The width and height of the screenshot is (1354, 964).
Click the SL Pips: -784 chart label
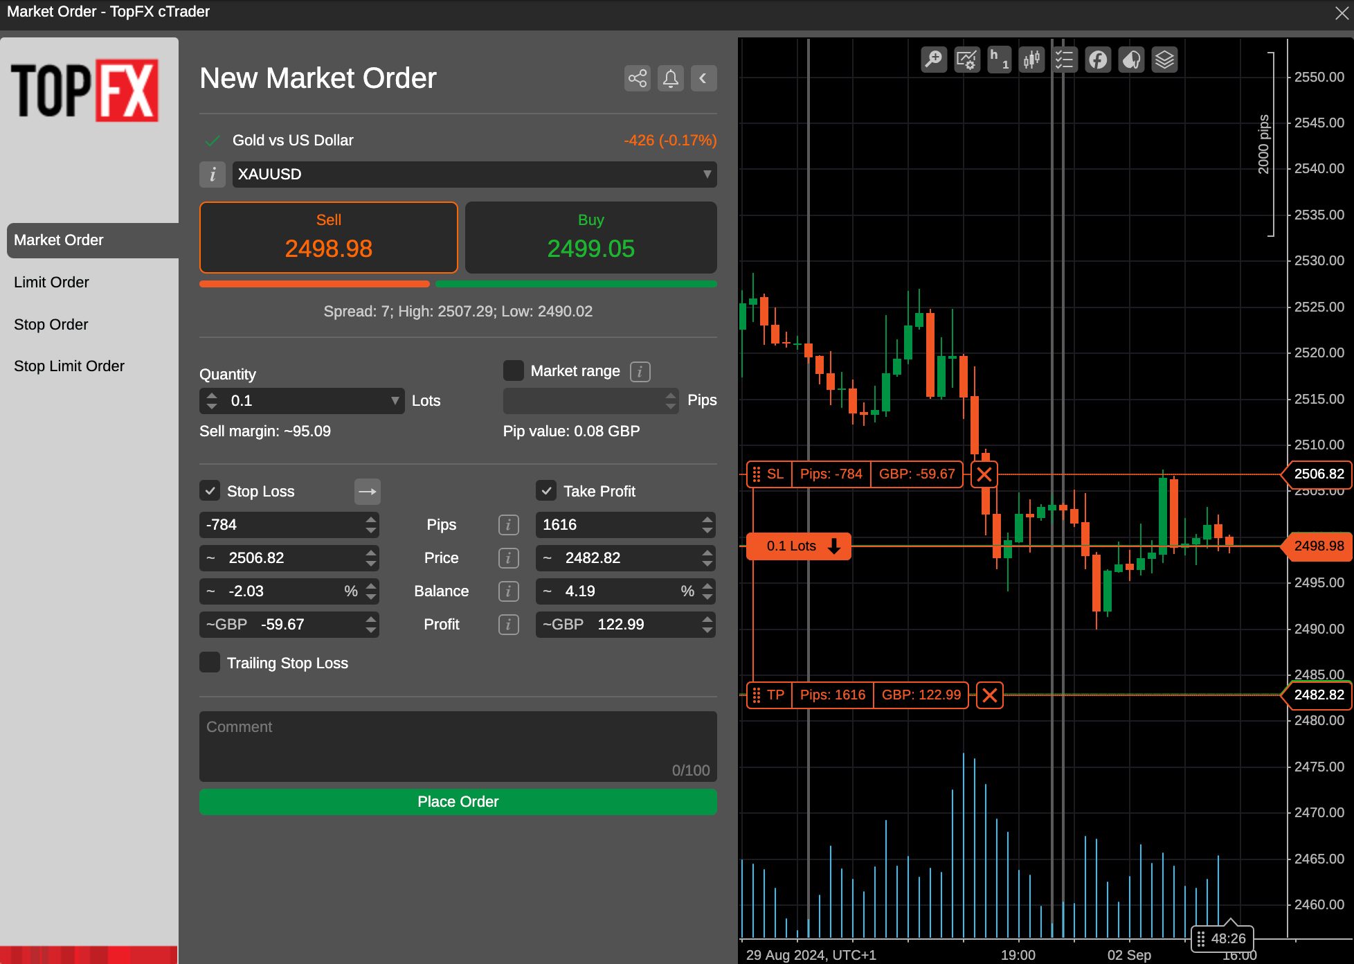(831, 474)
